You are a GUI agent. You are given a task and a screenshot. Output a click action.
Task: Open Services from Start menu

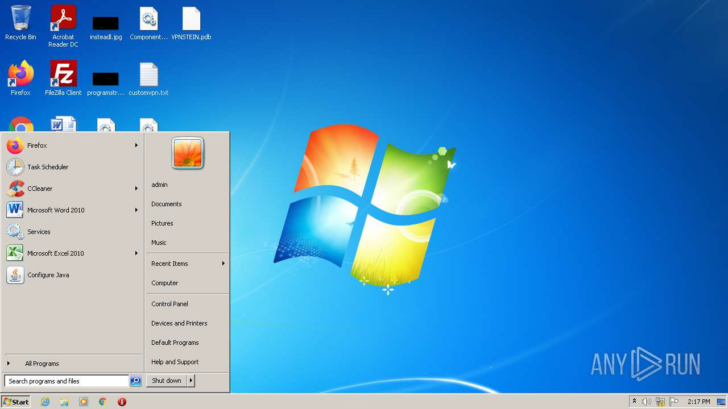coord(73,232)
